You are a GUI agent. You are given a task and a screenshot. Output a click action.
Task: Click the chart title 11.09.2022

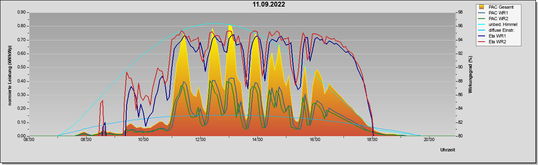click(x=269, y=5)
